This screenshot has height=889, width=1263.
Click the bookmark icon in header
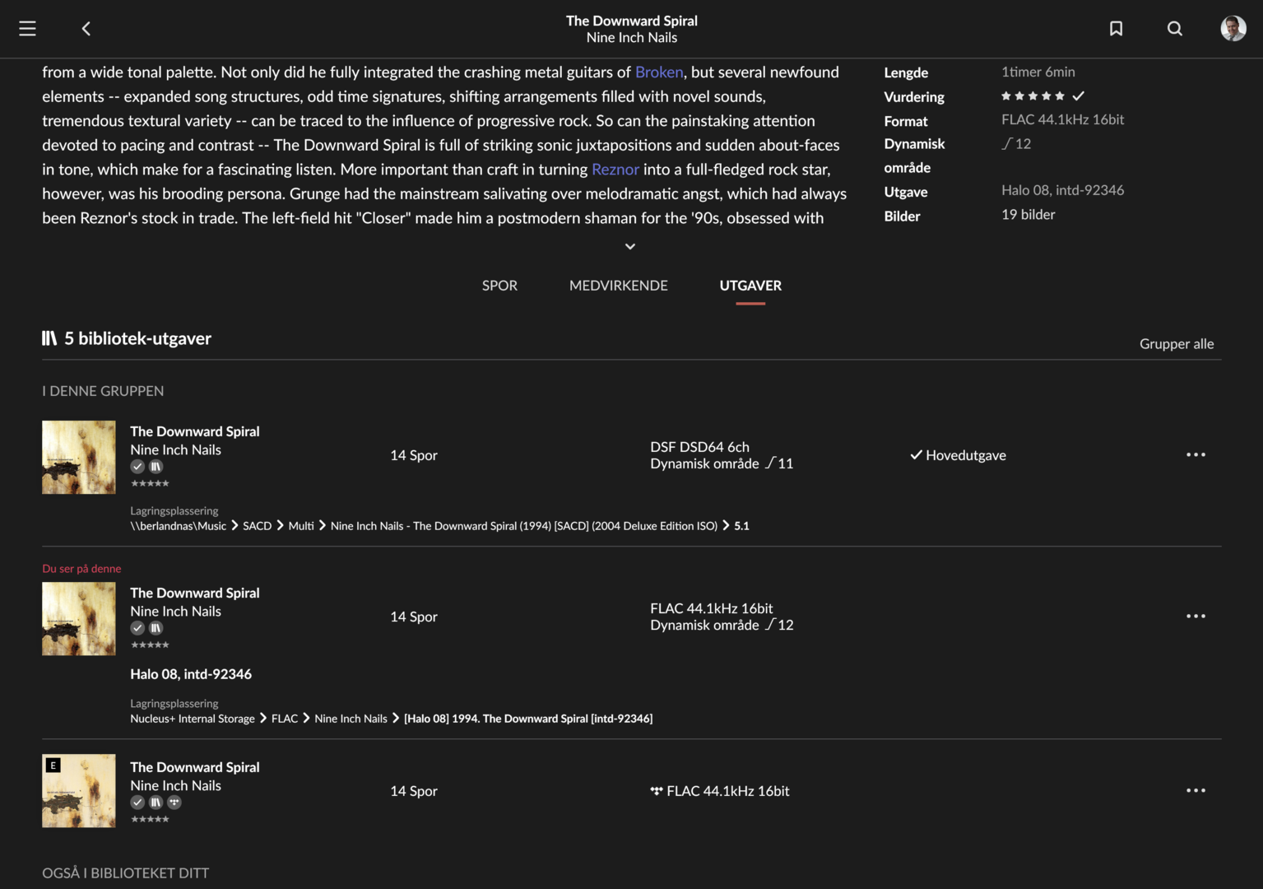[1116, 29]
